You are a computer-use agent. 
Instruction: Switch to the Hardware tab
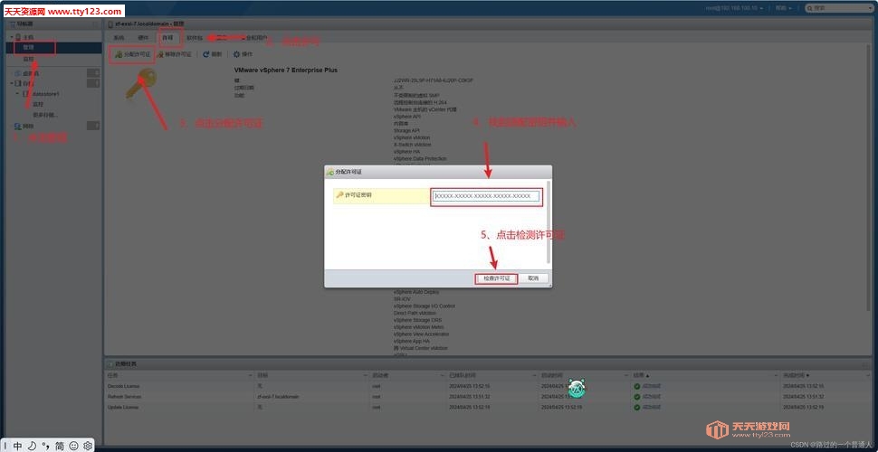click(143, 38)
